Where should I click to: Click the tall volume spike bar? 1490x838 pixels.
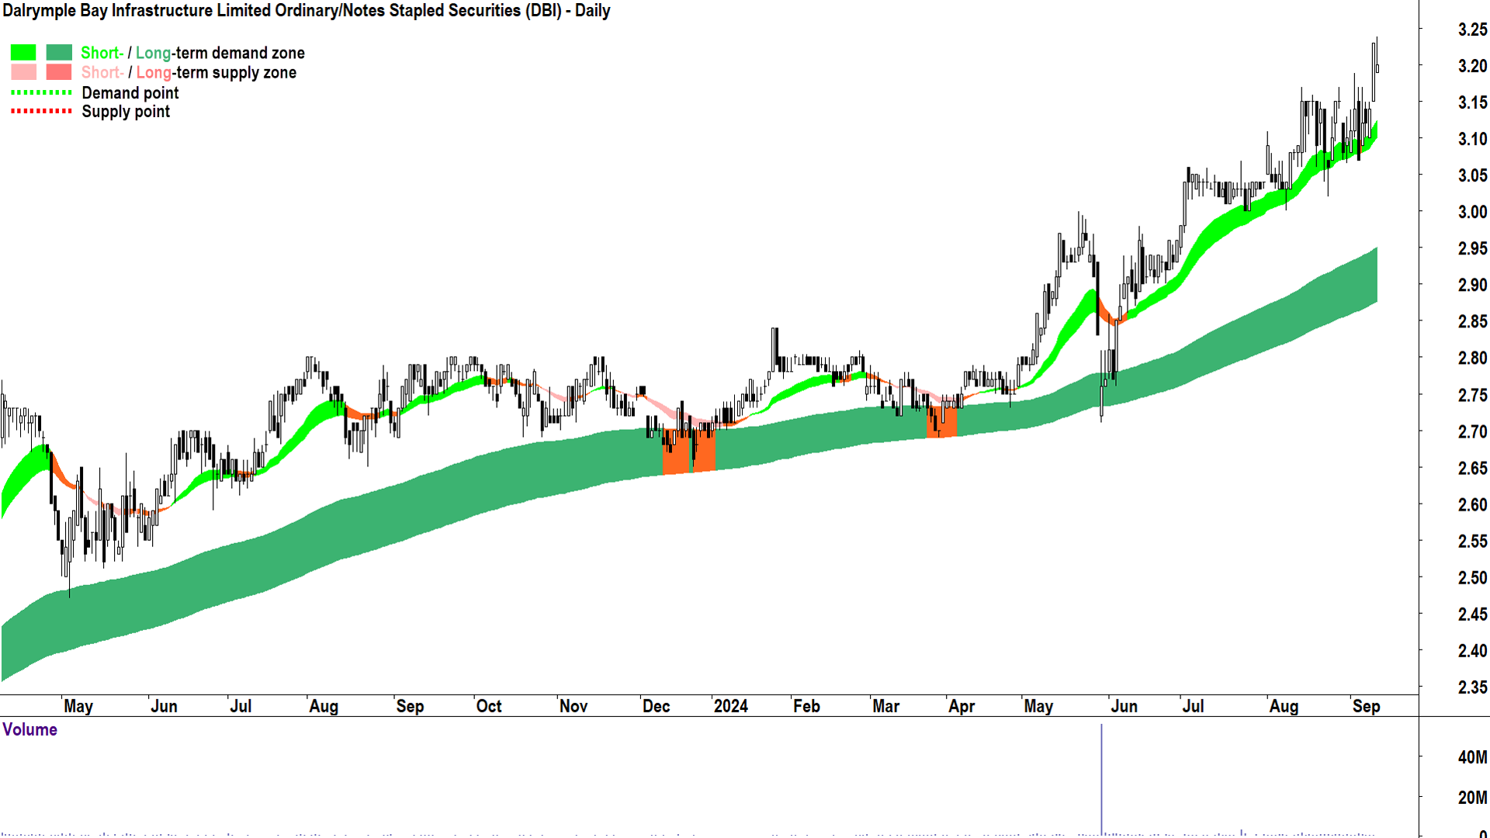1101,779
